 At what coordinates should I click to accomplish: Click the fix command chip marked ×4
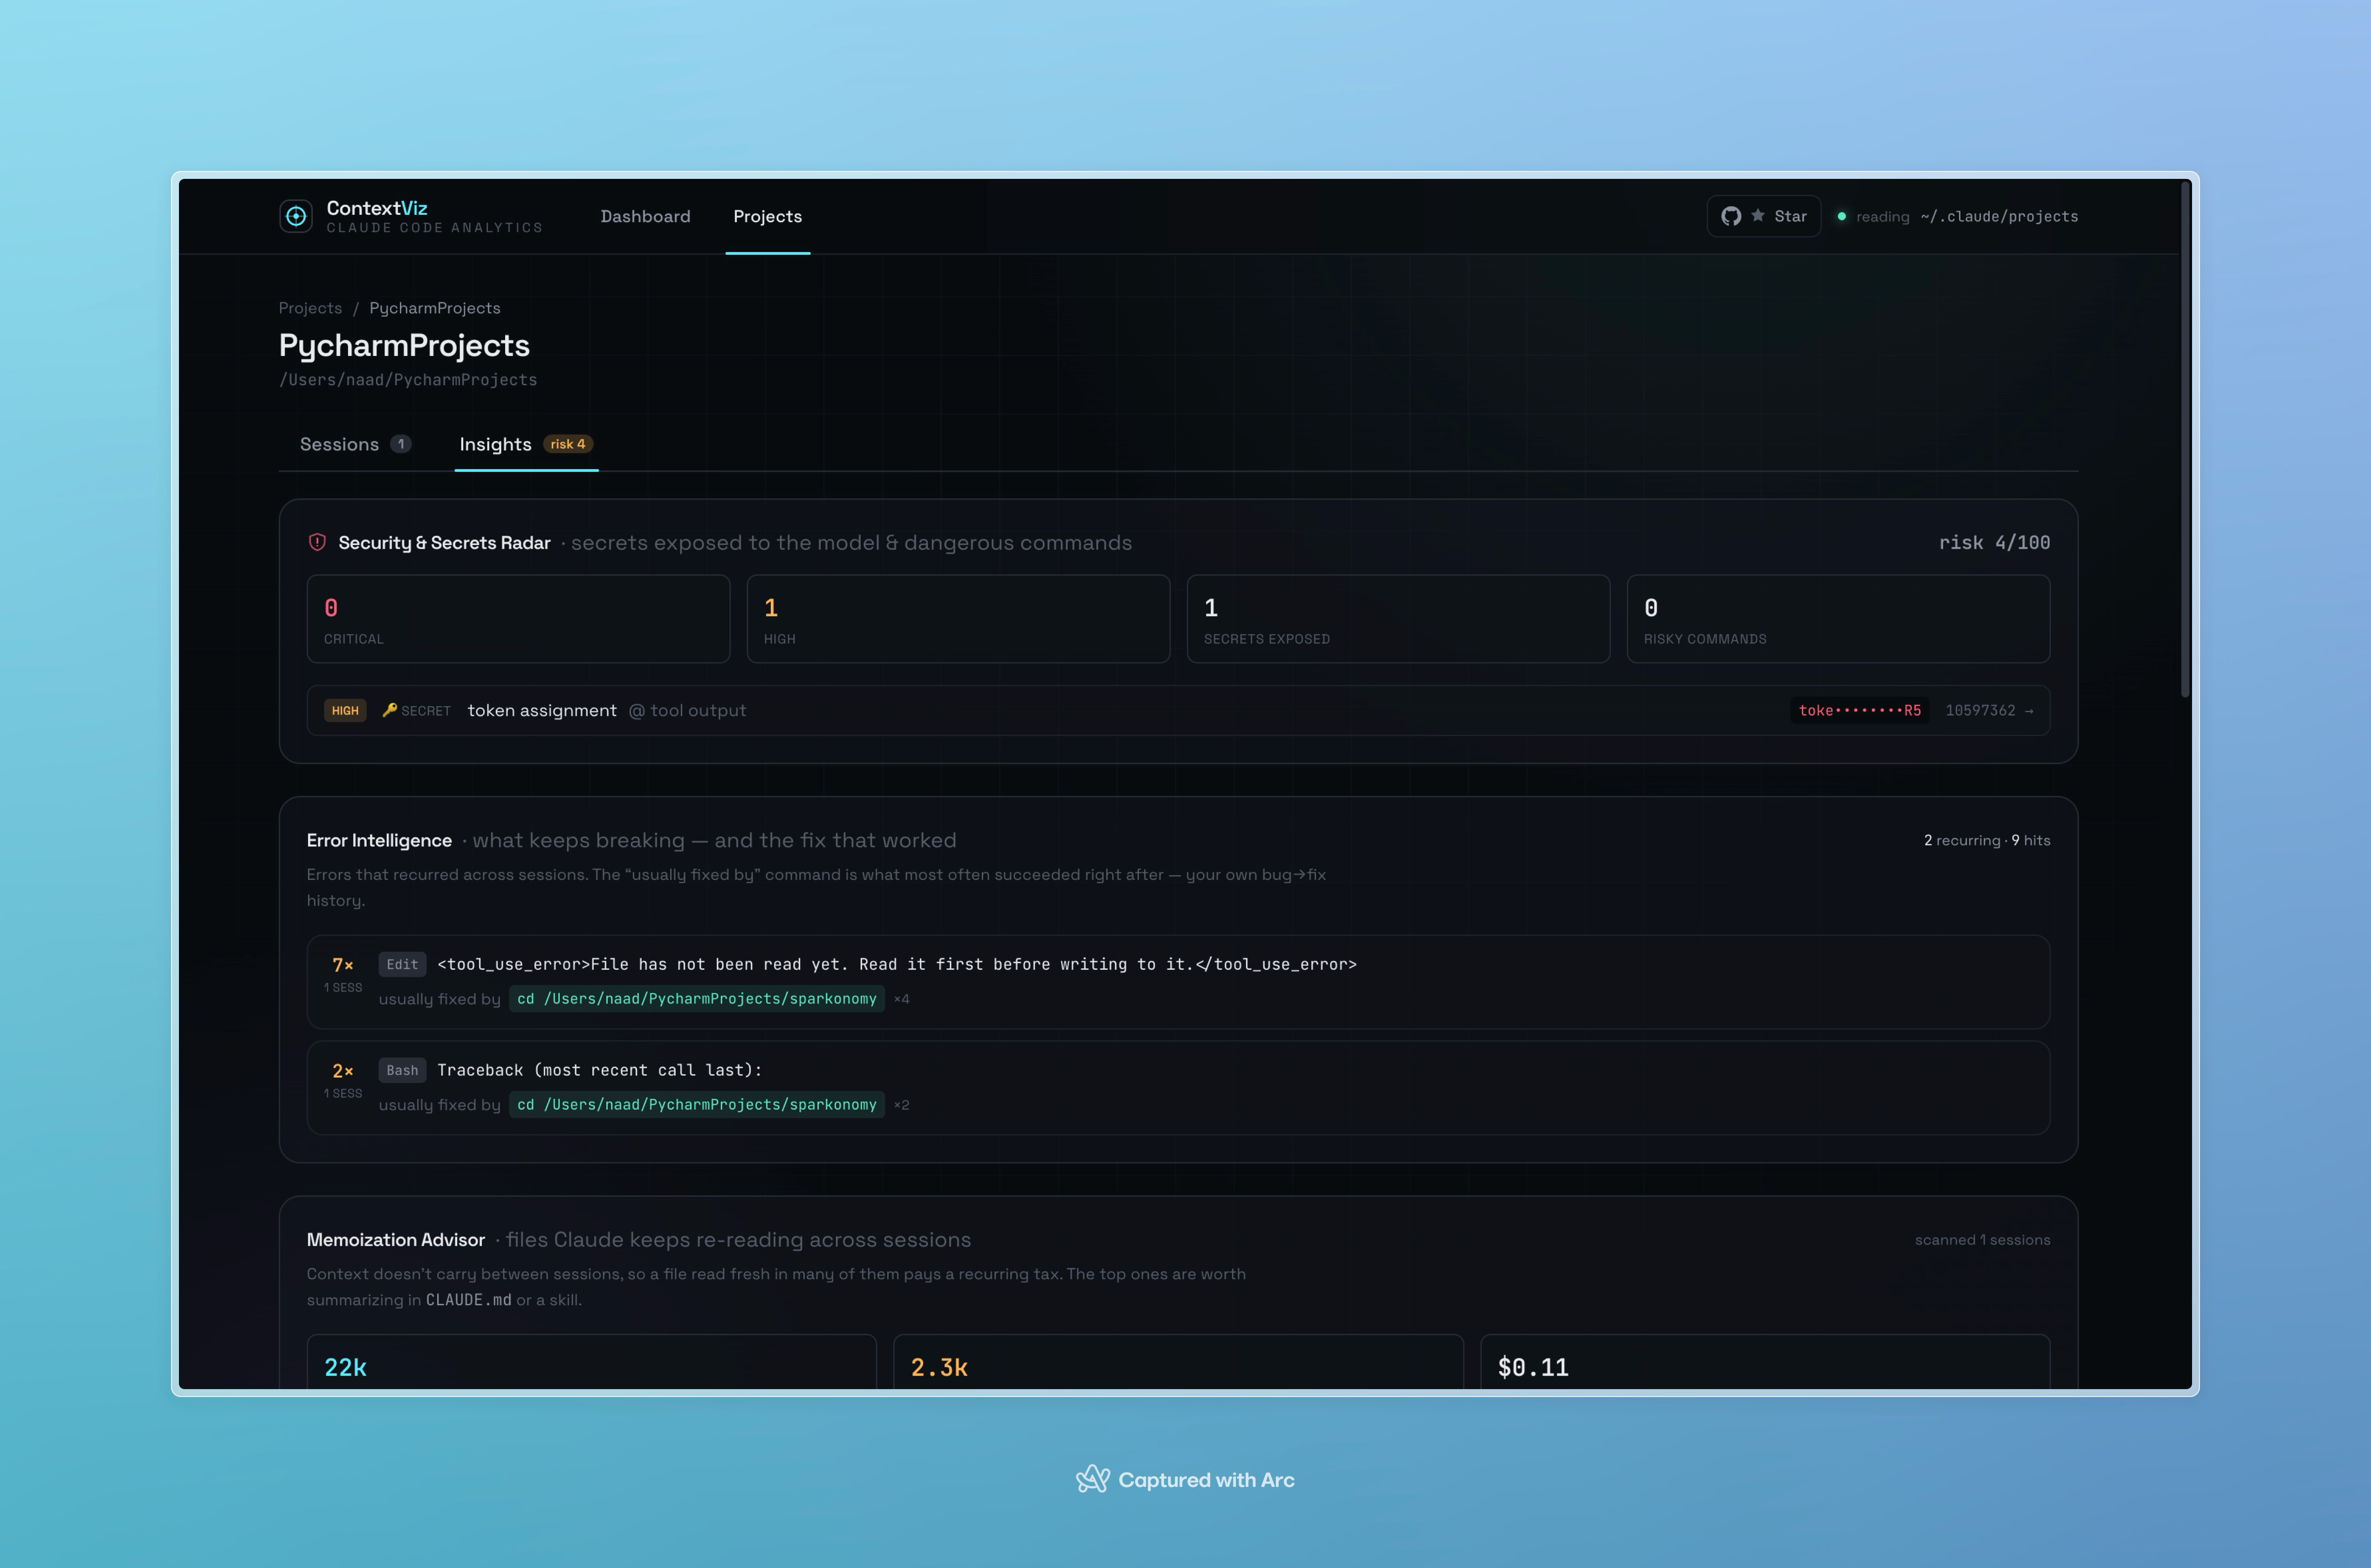point(696,999)
